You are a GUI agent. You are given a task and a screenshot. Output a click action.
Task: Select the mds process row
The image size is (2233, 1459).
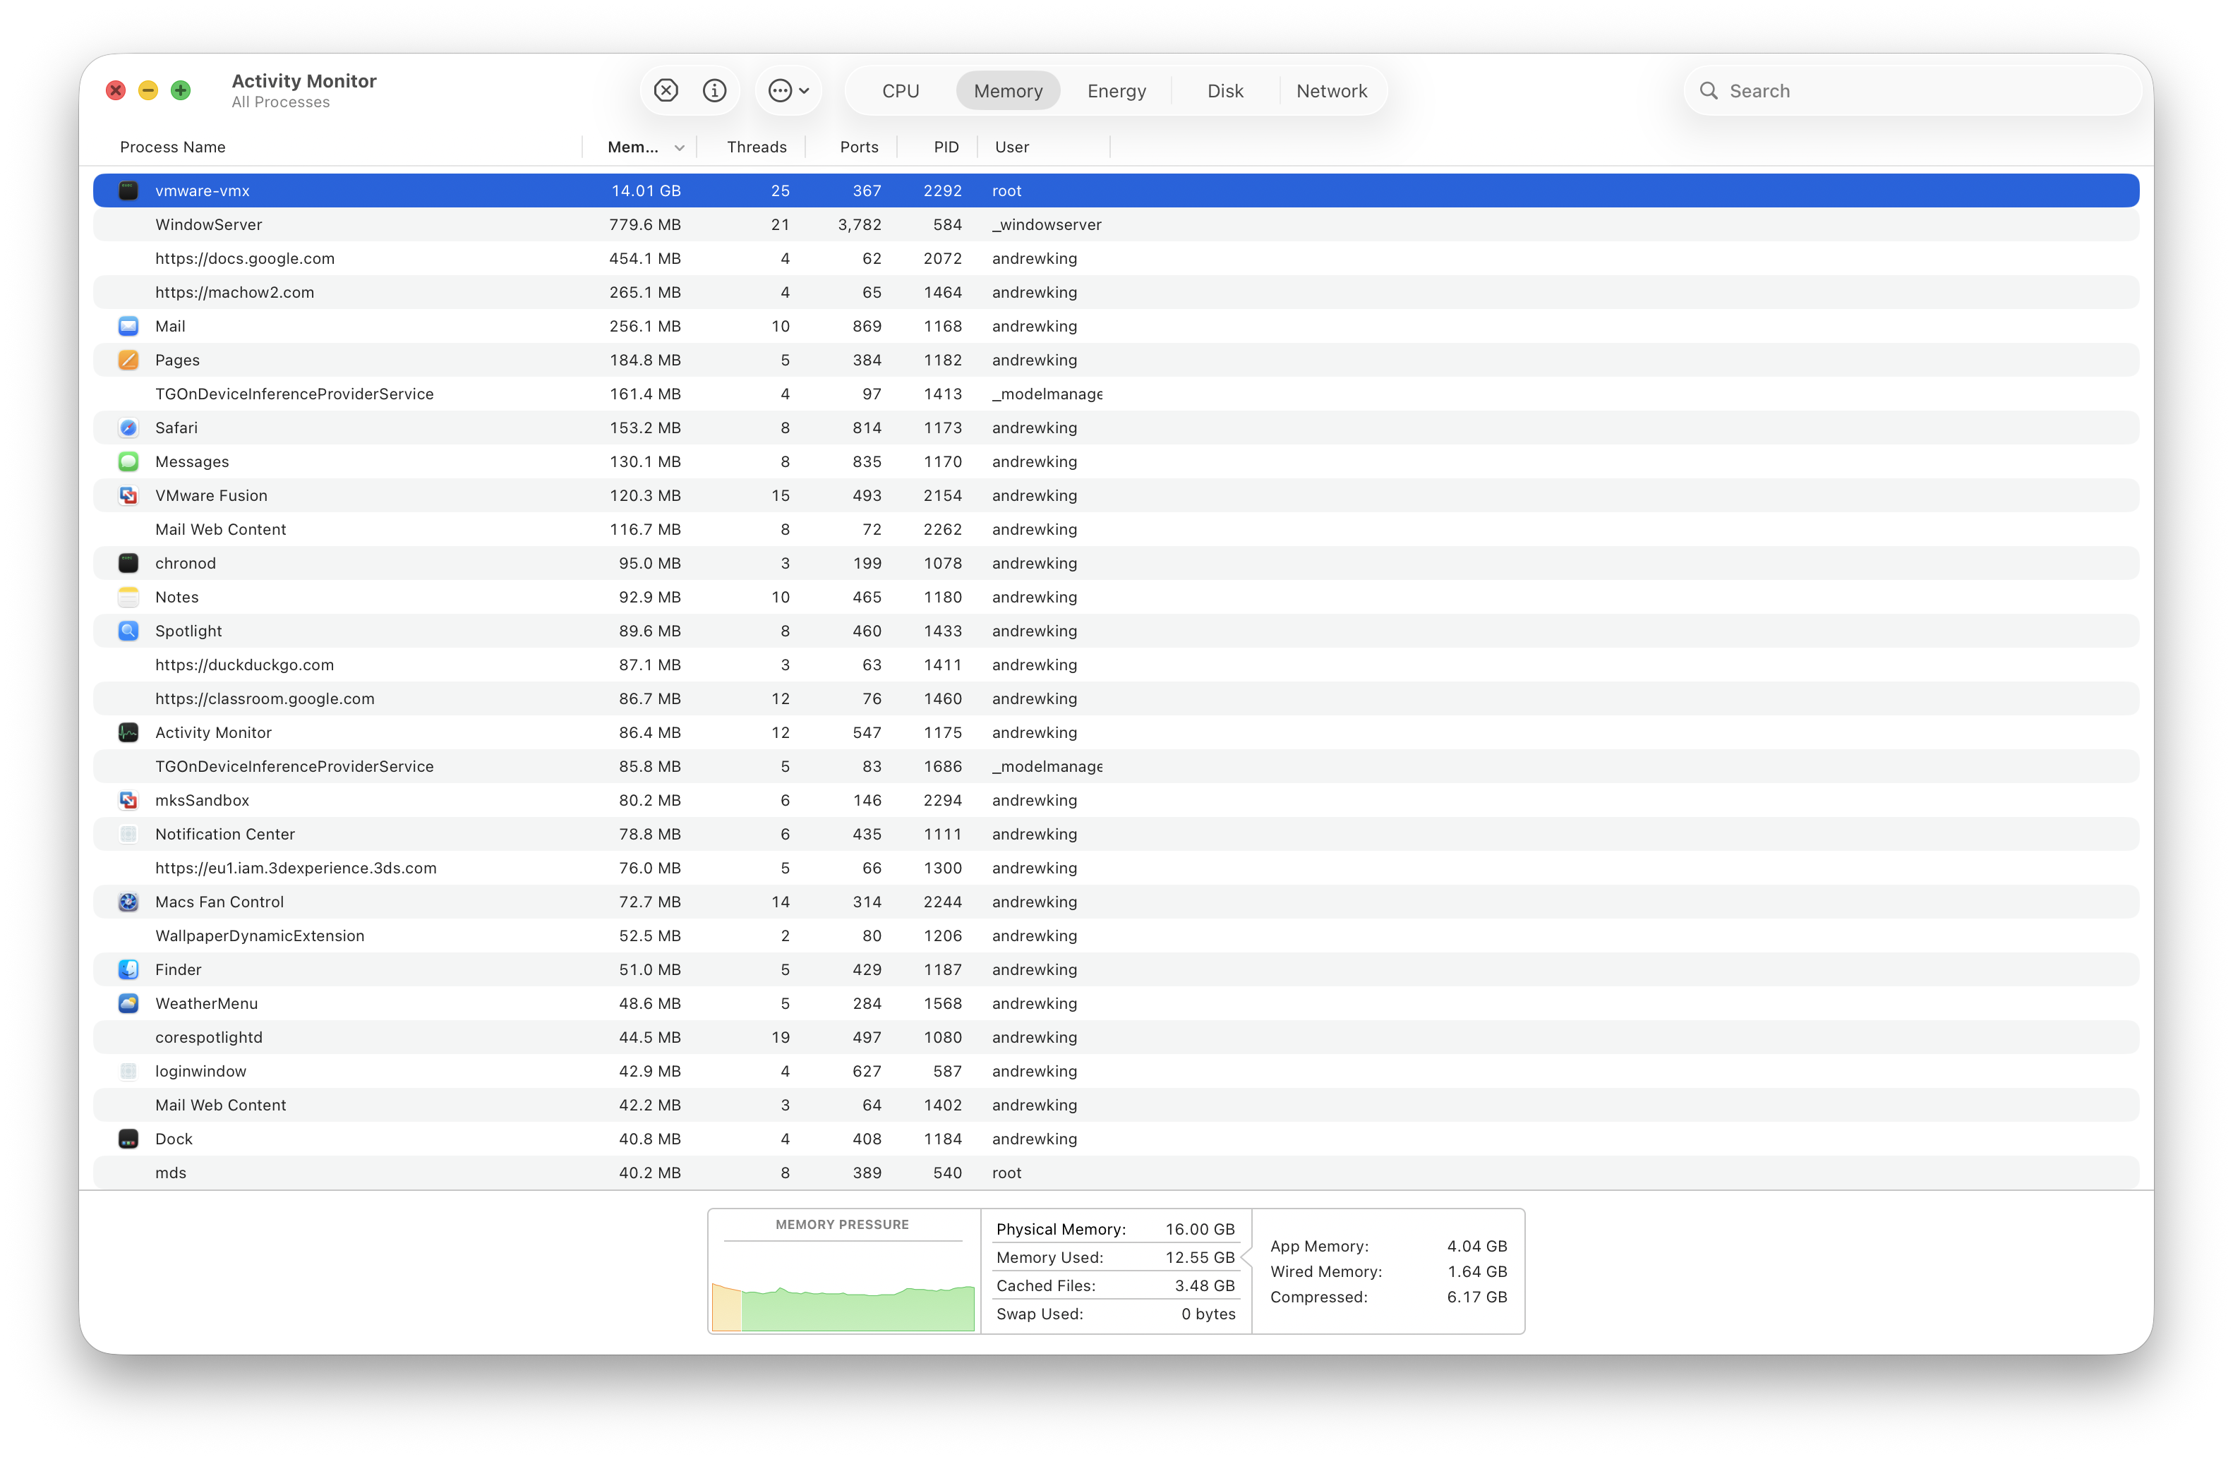click(1116, 1172)
